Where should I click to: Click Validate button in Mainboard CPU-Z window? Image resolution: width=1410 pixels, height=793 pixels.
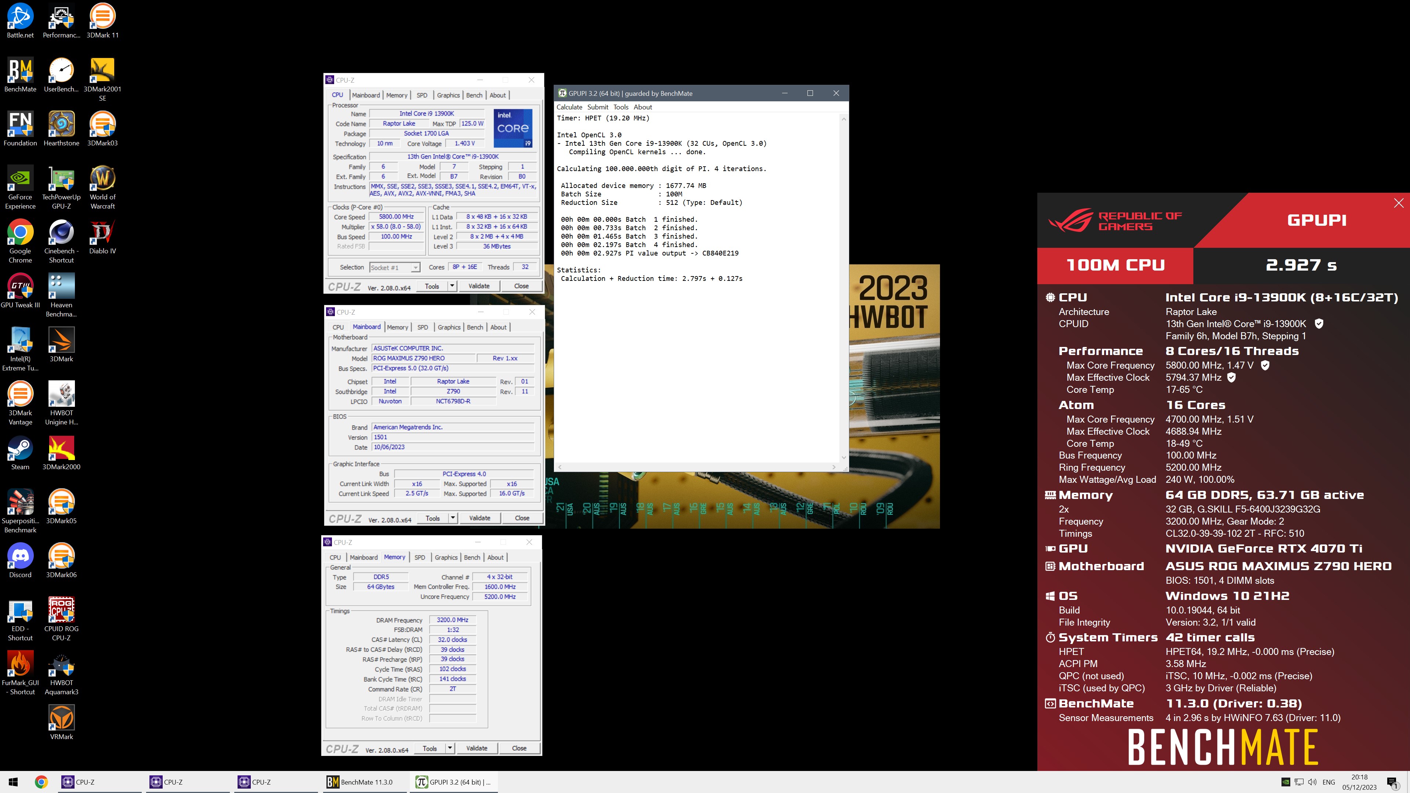coord(480,518)
